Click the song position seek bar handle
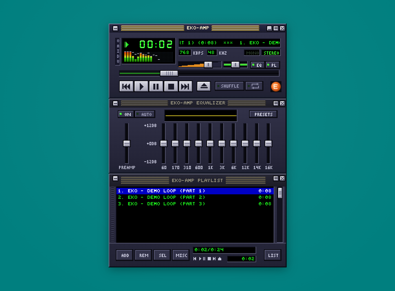Screen dimensions: 395x291 pyautogui.click(x=169, y=73)
